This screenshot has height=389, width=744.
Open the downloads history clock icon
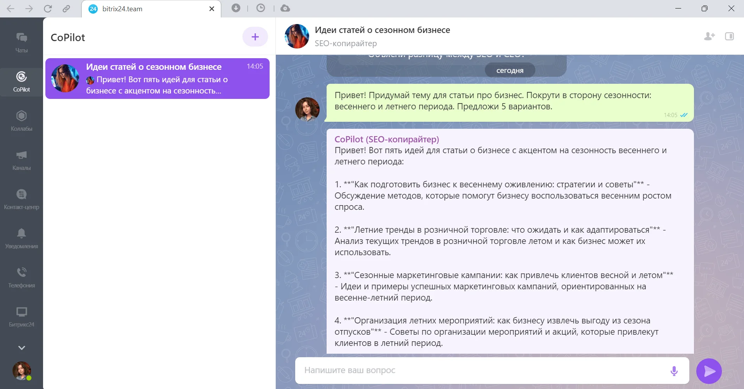point(261,8)
